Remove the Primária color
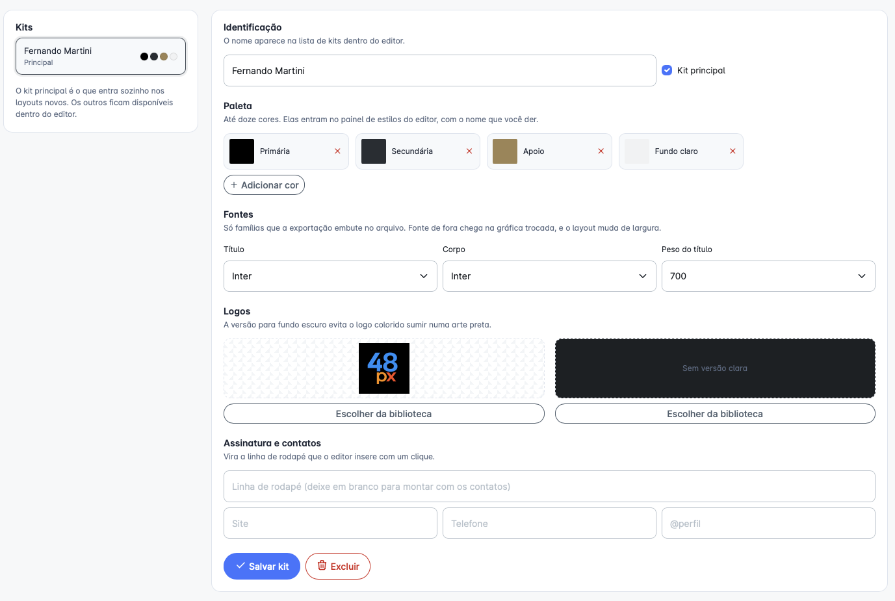 click(337, 151)
